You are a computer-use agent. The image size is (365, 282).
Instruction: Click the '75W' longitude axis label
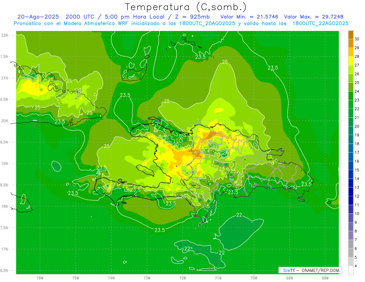coord(75,278)
